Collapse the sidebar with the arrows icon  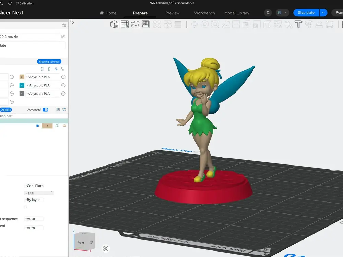coord(72,22)
